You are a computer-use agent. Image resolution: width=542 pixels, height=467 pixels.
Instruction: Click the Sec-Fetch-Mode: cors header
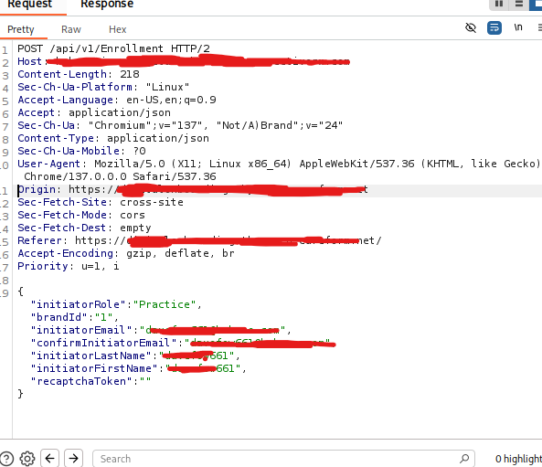pyautogui.click(x=81, y=215)
